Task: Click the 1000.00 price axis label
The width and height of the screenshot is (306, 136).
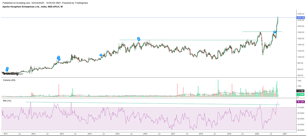Action: (301, 57)
